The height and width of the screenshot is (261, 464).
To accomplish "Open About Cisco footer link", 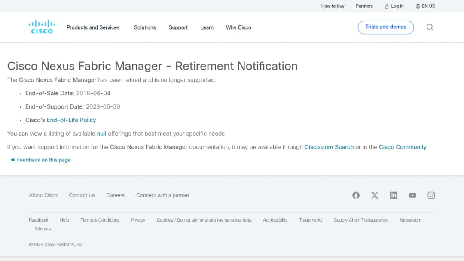I will pos(43,195).
